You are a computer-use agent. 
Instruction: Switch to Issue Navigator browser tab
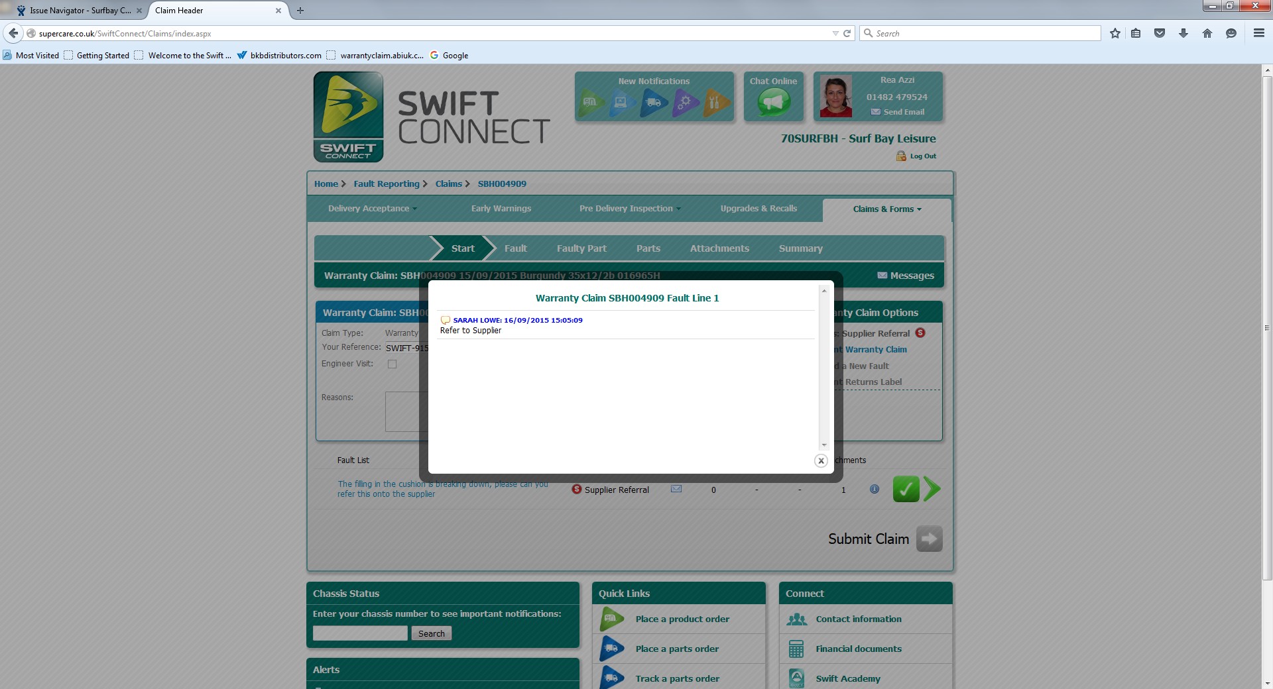(x=80, y=11)
